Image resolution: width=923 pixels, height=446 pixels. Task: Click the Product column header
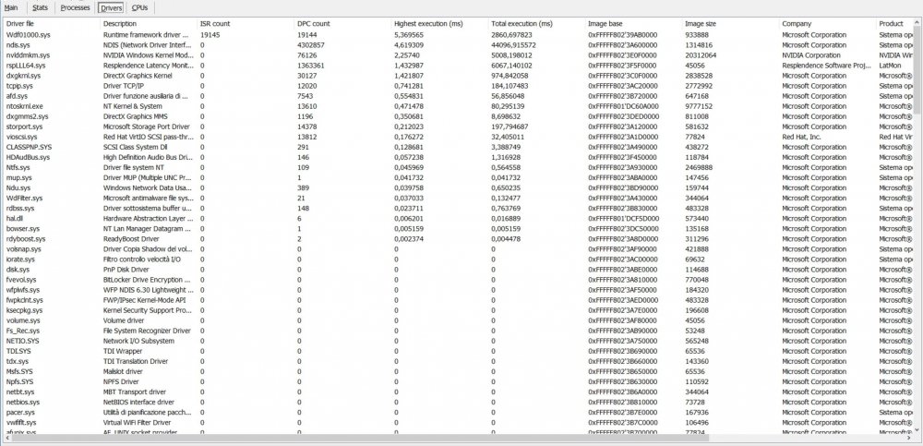coord(895,24)
